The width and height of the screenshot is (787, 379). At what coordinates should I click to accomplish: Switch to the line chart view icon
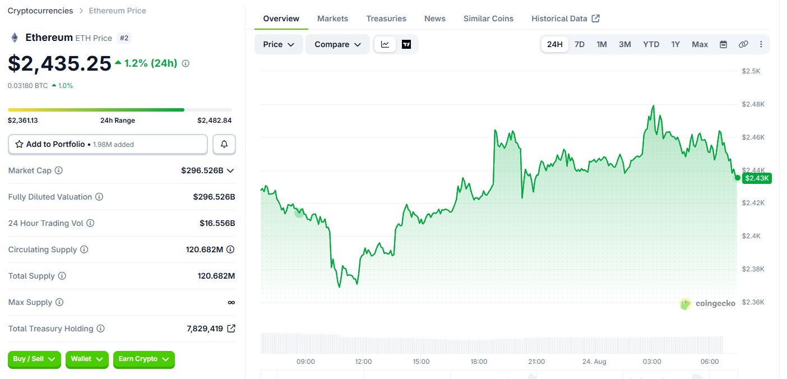pos(385,44)
